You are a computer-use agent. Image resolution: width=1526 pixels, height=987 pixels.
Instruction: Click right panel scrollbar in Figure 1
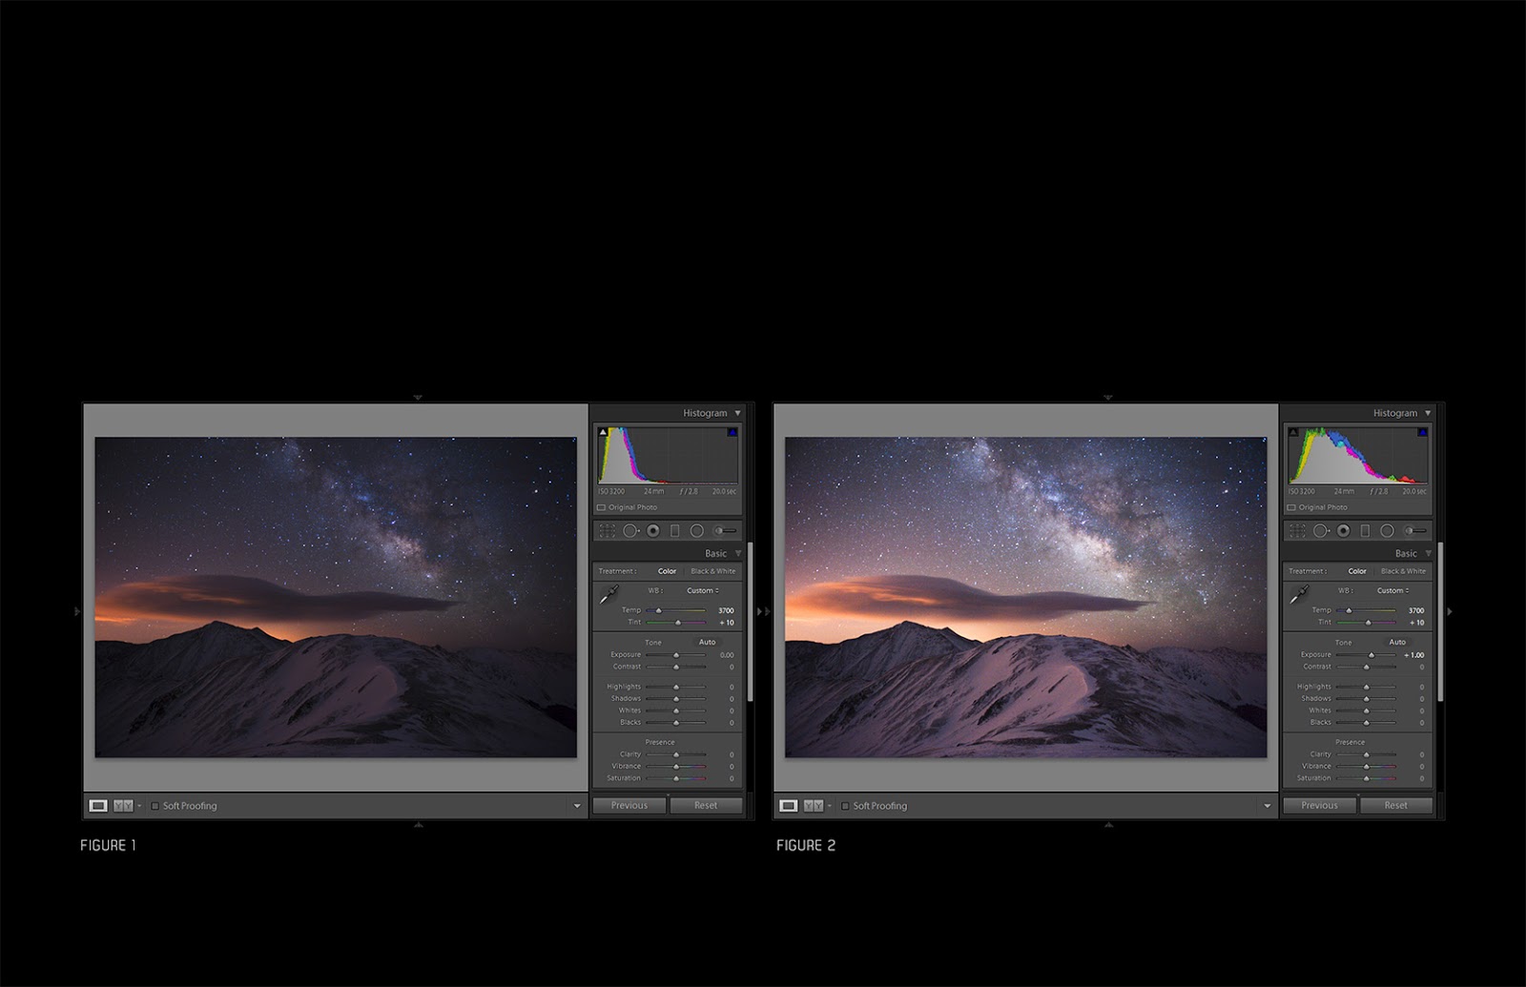point(750,622)
